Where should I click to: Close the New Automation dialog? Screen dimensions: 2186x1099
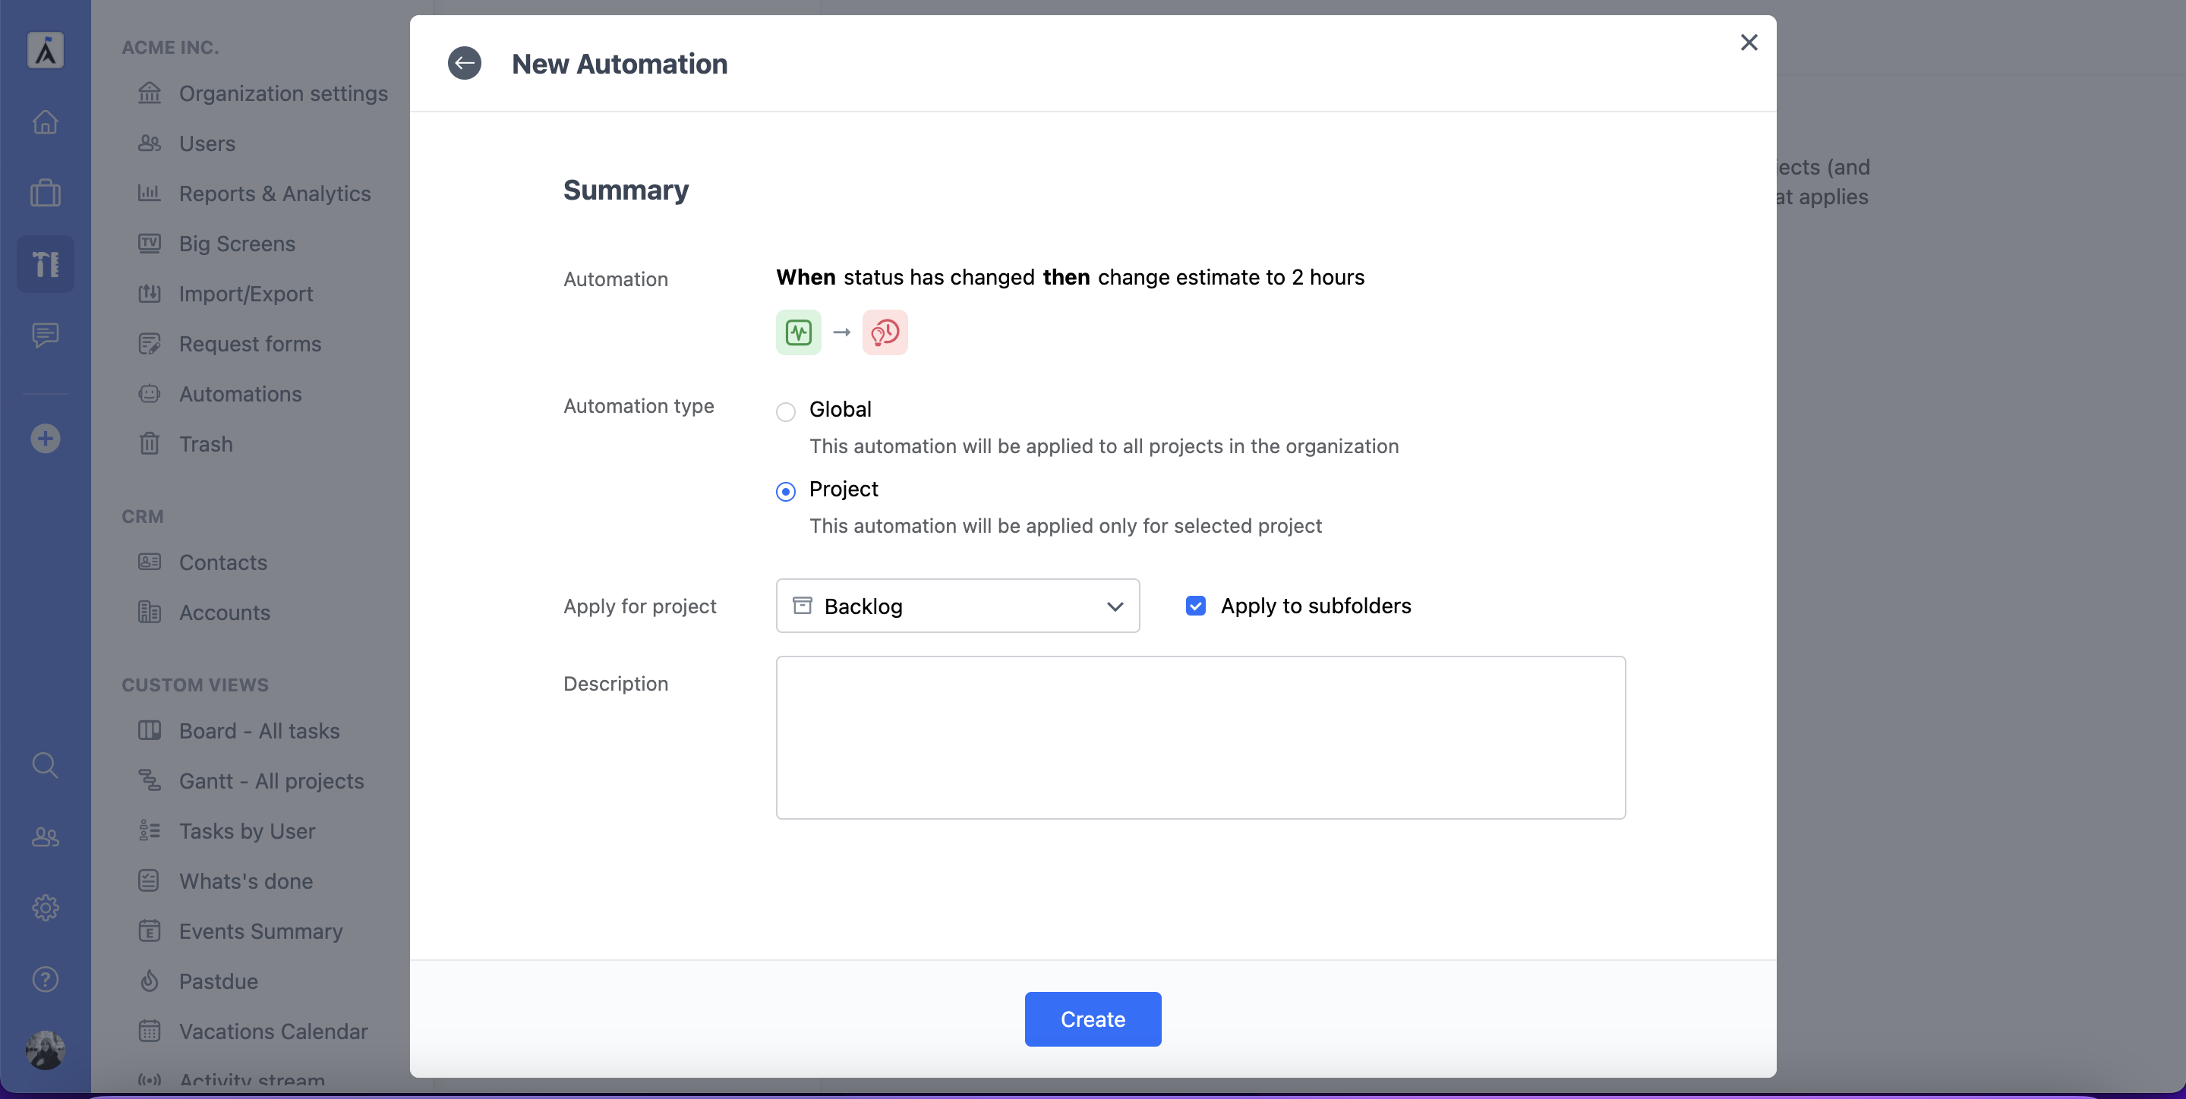click(1748, 43)
